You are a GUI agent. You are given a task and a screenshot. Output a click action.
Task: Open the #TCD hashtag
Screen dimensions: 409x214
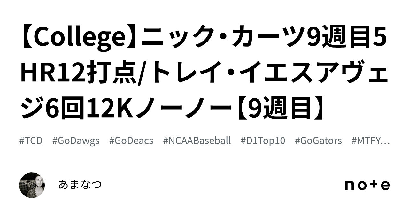[x=31, y=141]
